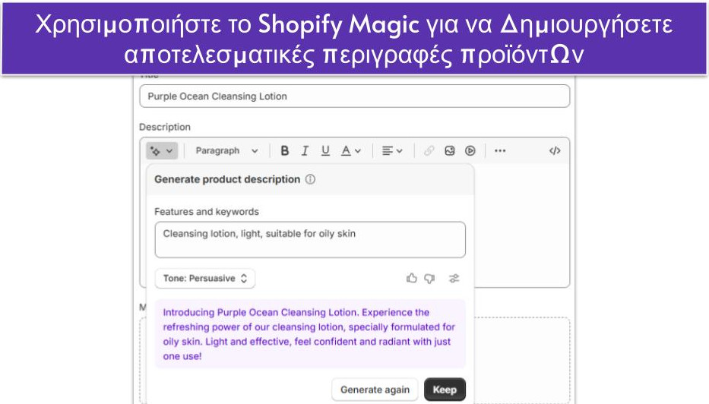Open the generation settings sliders icon

click(454, 279)
